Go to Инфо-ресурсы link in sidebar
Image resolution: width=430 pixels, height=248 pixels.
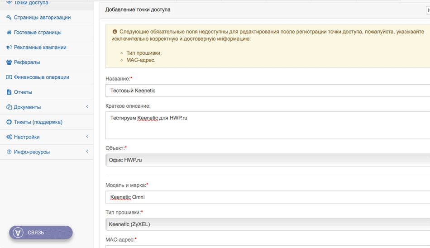[32, 152]
